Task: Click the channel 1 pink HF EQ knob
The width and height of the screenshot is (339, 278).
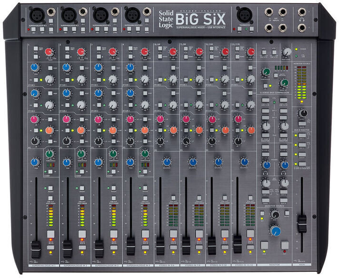Action: pyautogui.click(x=35, y=119)
